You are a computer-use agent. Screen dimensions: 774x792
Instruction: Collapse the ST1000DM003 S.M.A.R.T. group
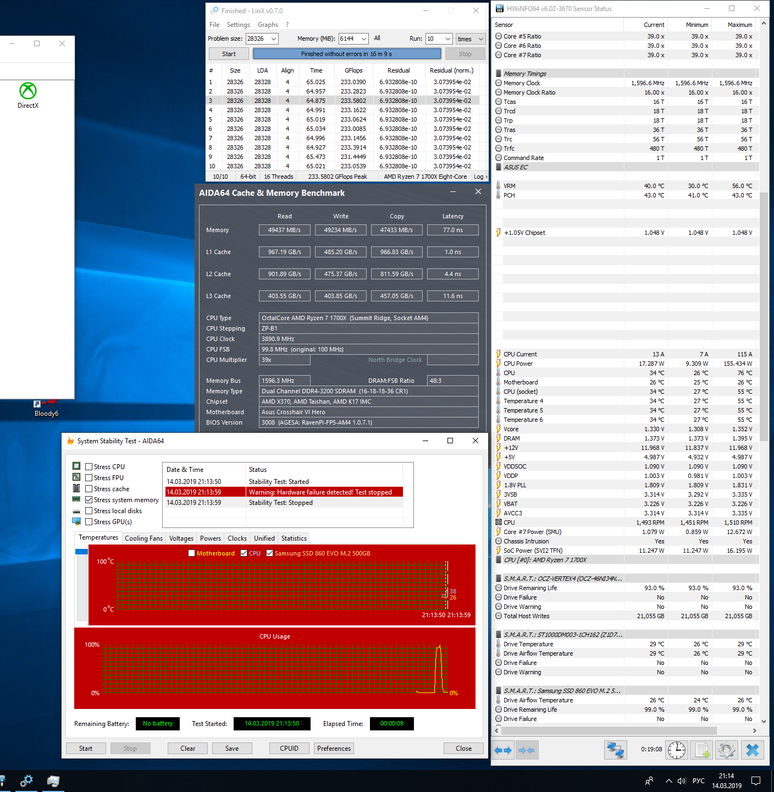(498, 635)
